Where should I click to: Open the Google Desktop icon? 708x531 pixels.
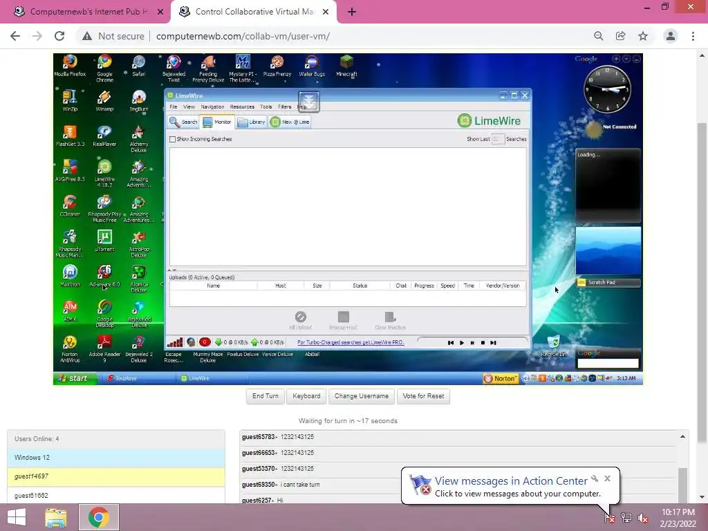105,313
